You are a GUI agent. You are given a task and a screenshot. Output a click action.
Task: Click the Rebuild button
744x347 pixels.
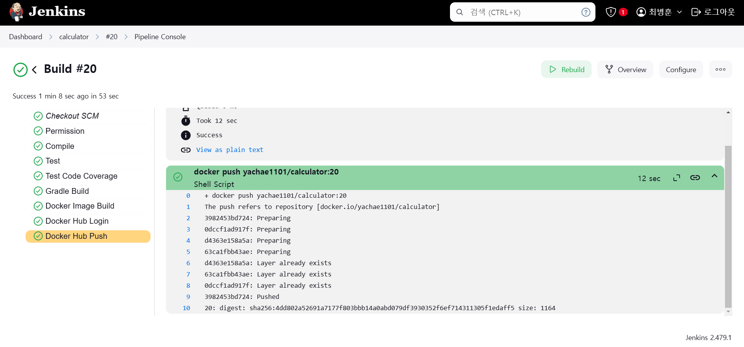point(566,69)
